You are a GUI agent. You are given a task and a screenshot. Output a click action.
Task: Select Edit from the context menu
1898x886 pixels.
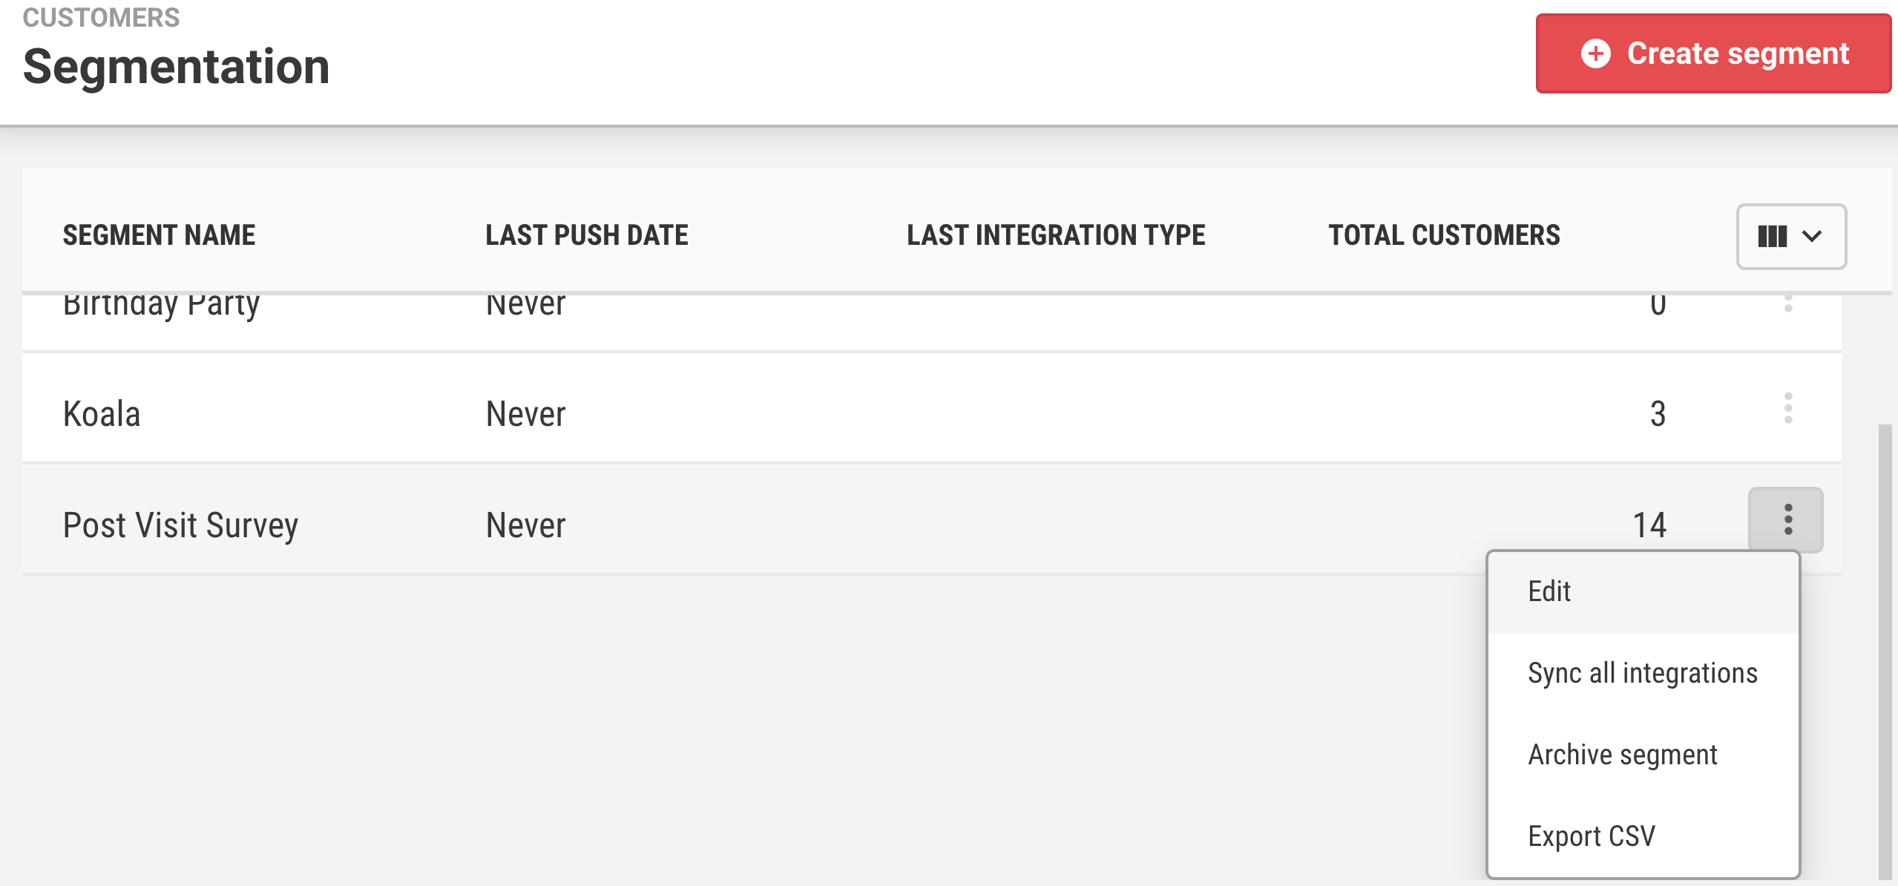1643,592
